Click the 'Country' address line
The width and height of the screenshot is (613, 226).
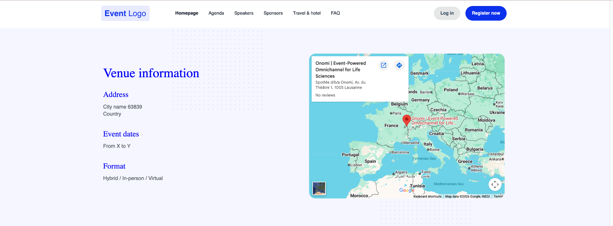(x=112, y=114)
